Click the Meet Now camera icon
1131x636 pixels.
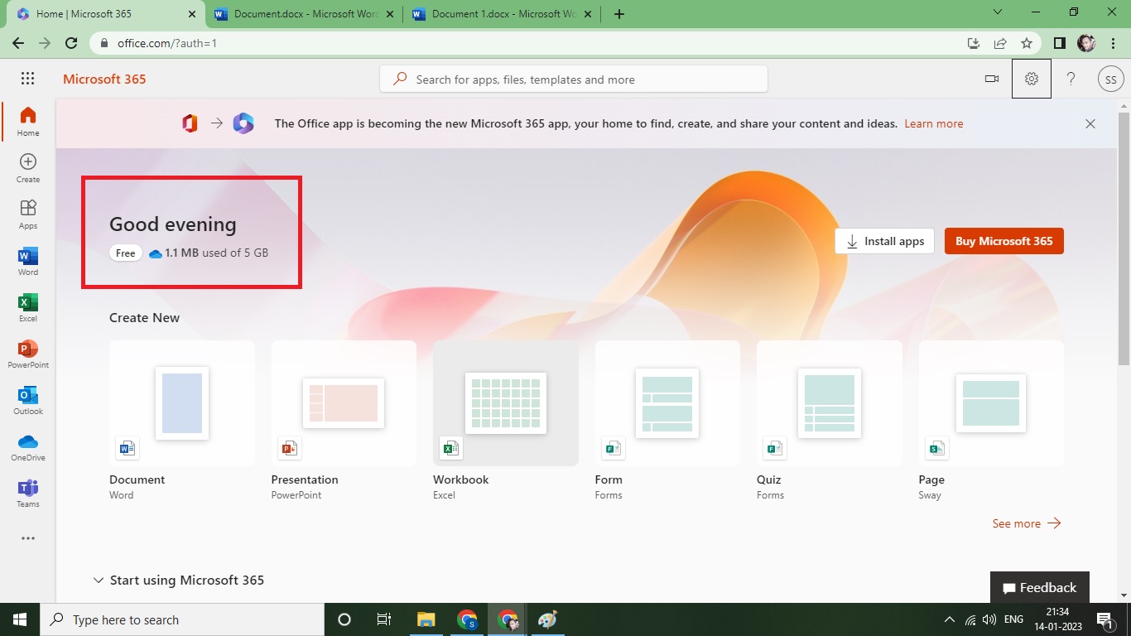click(x=991, y=79)
